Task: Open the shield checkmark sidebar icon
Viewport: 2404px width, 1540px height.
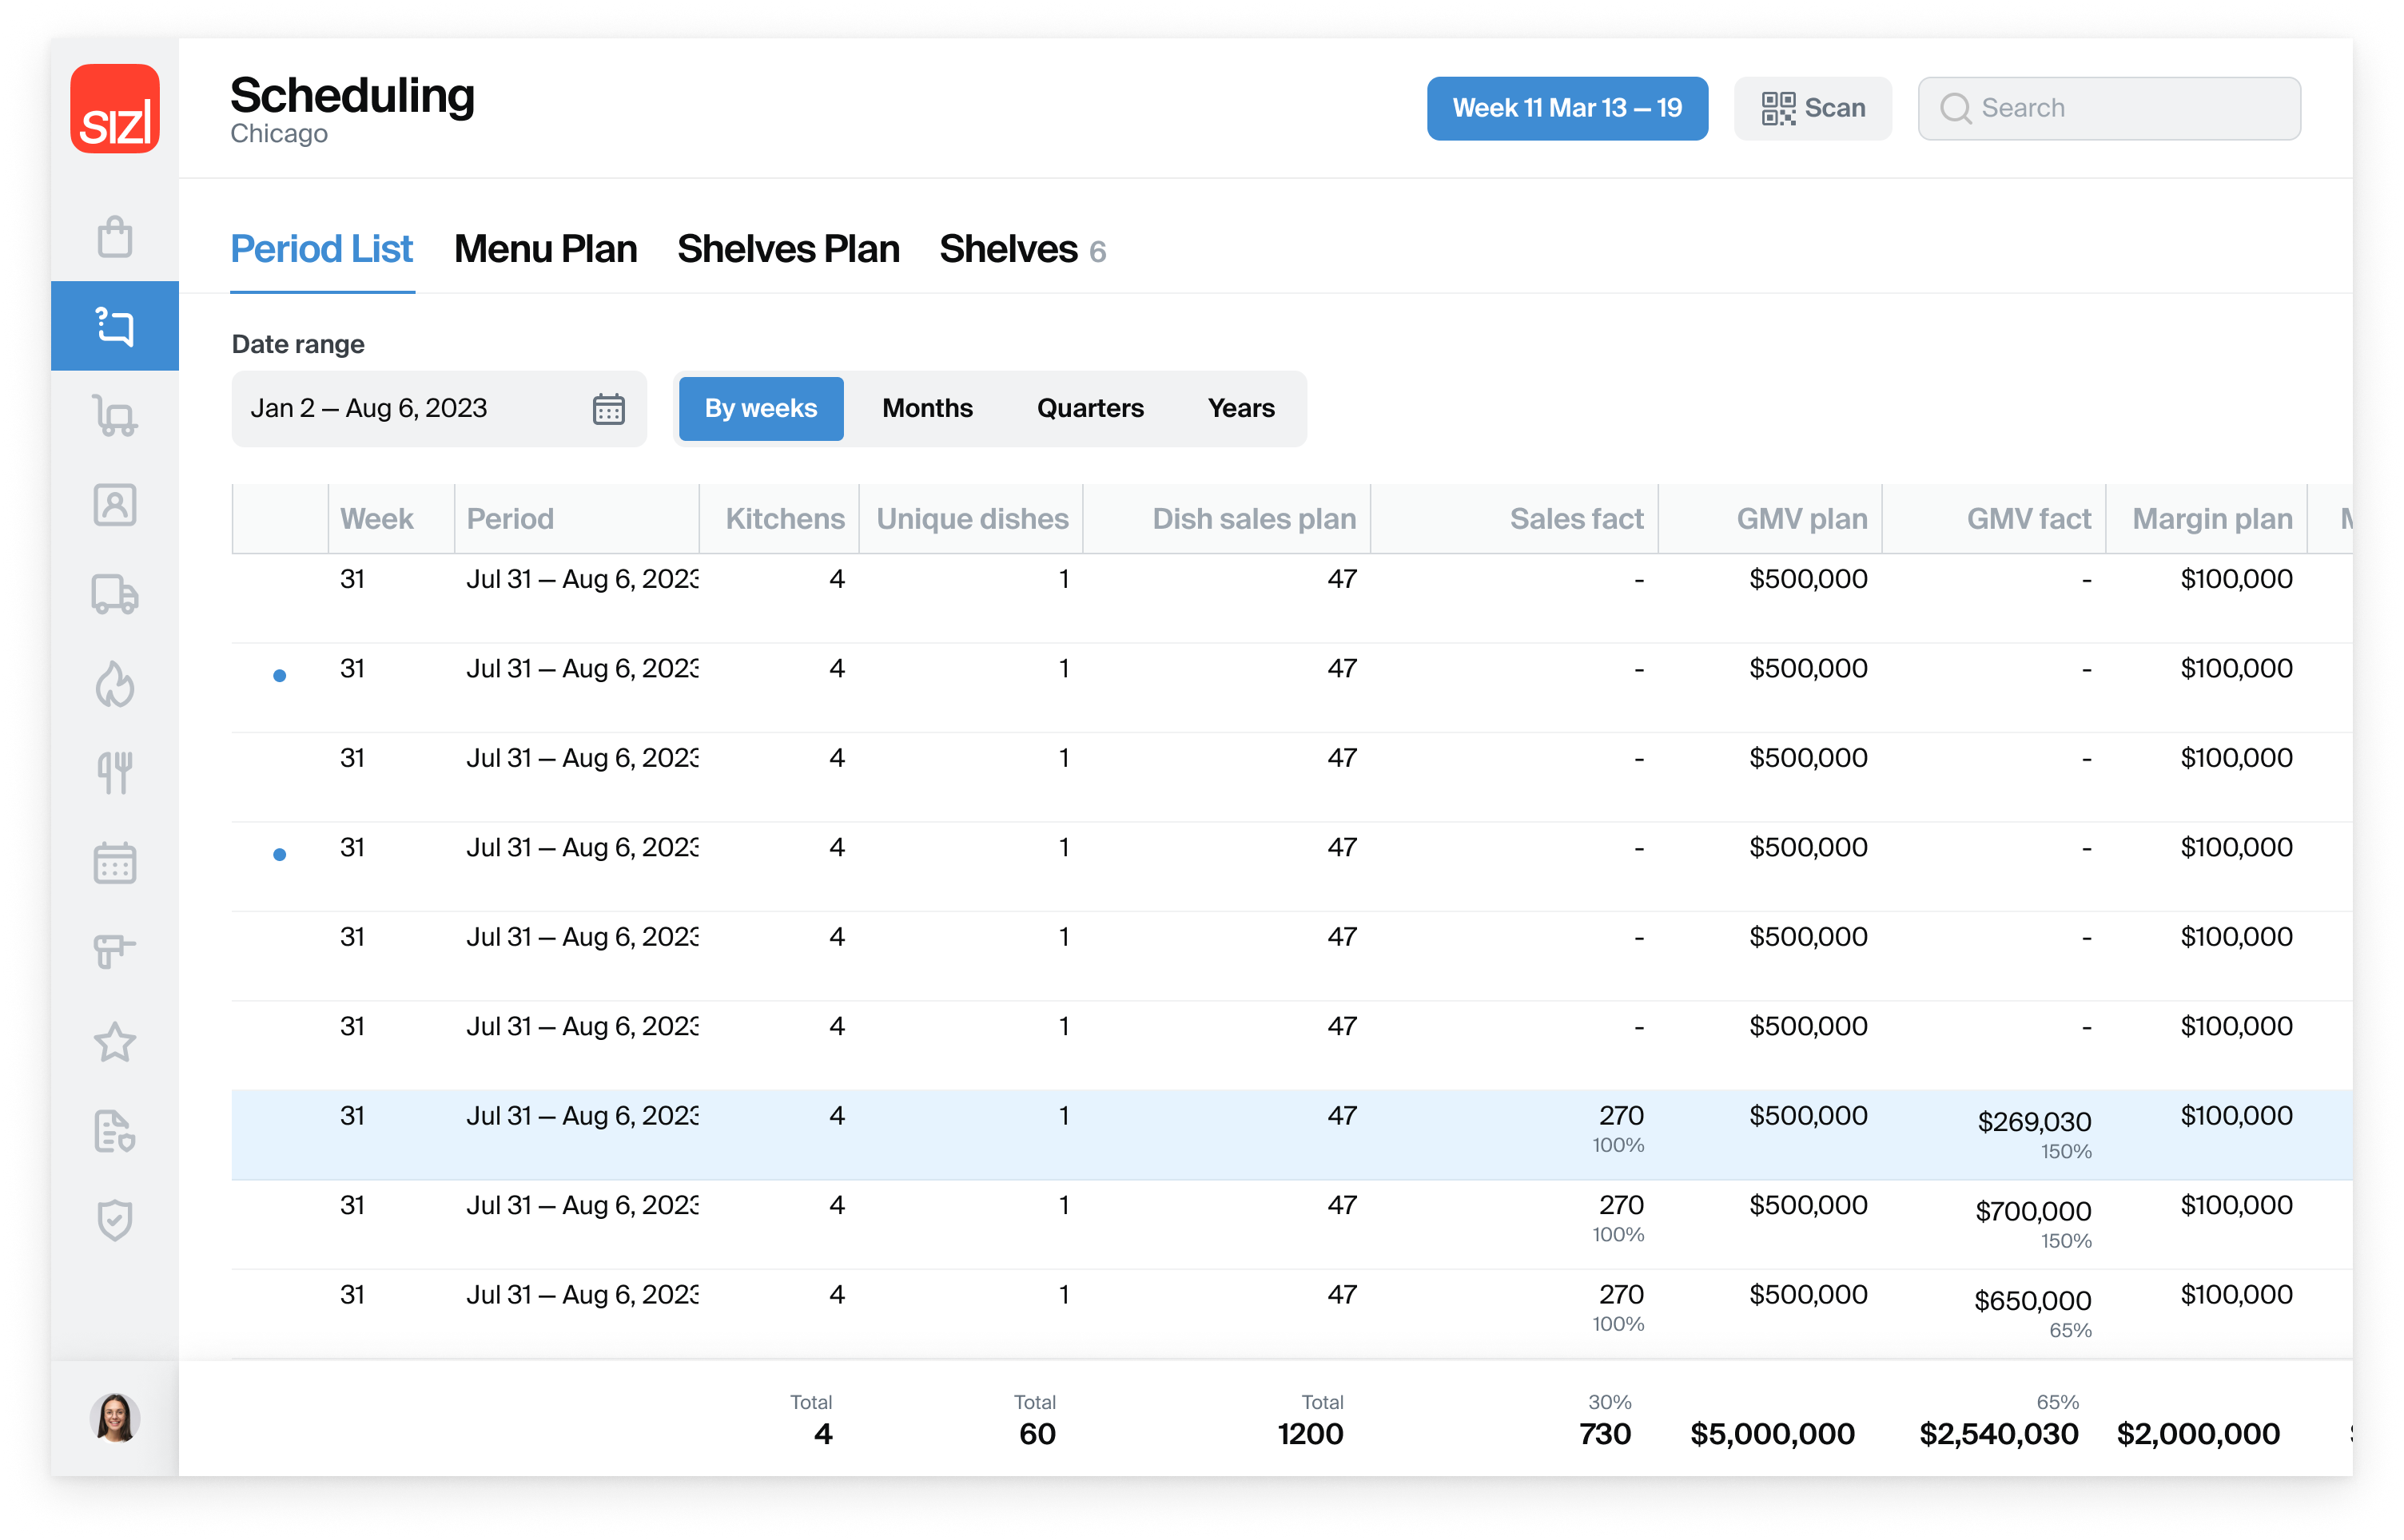Action: tap(115, 1220)
